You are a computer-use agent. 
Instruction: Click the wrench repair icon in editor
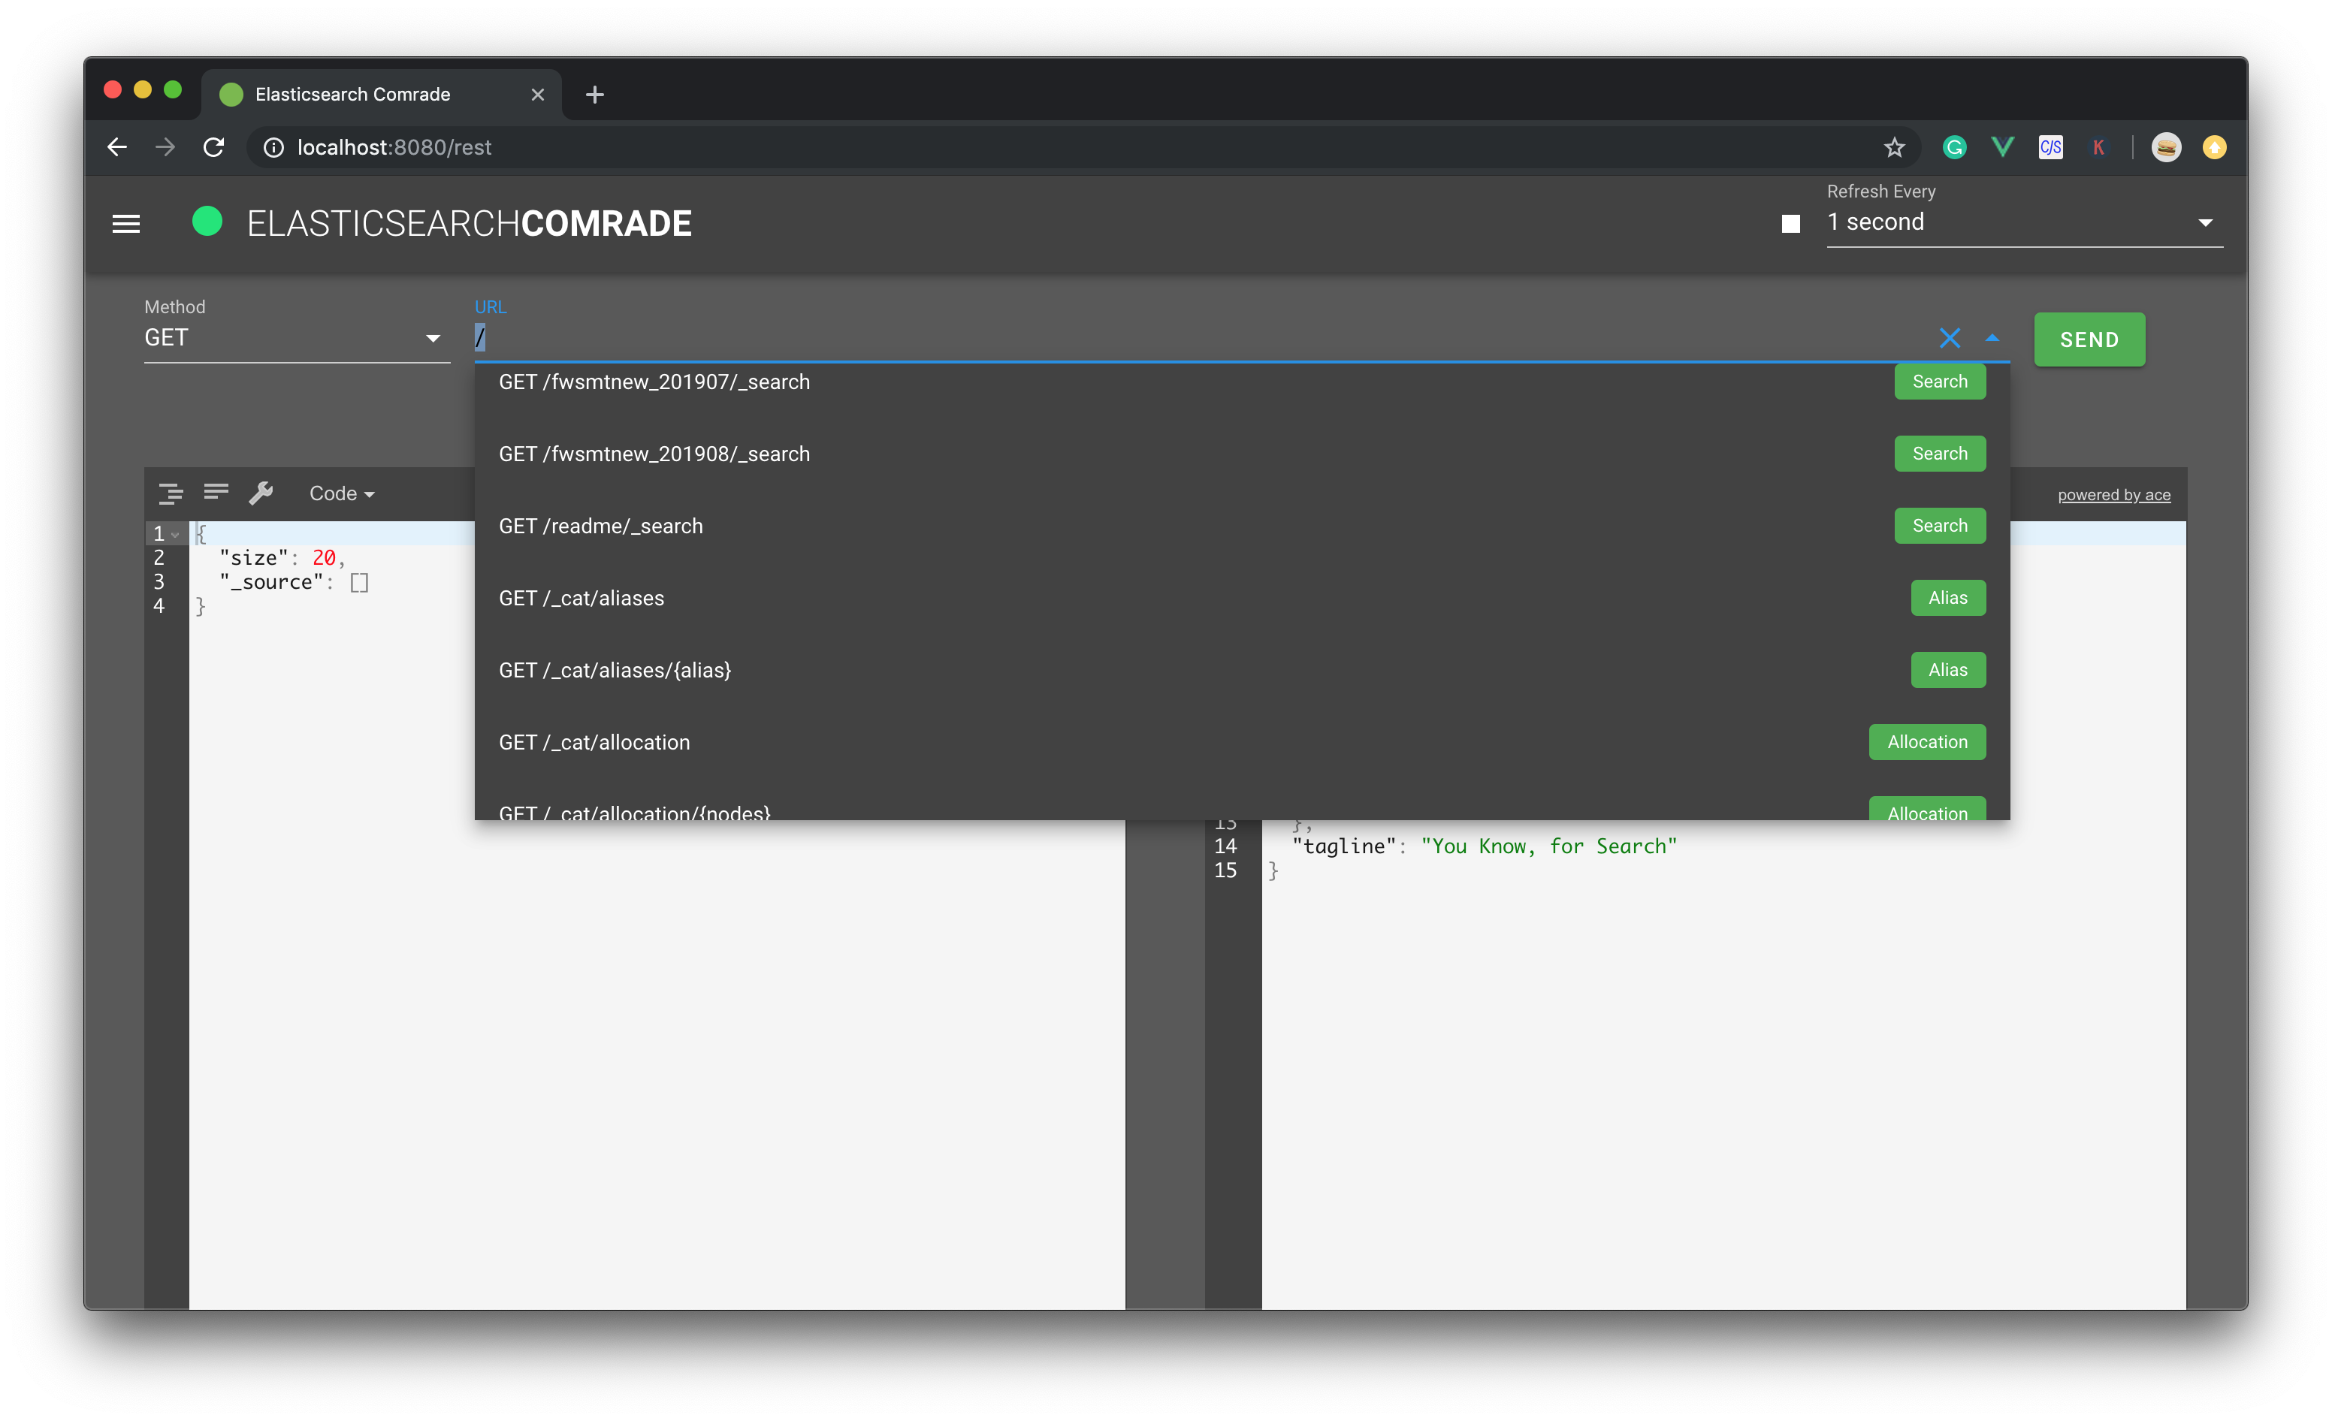(x=260, y=493)
